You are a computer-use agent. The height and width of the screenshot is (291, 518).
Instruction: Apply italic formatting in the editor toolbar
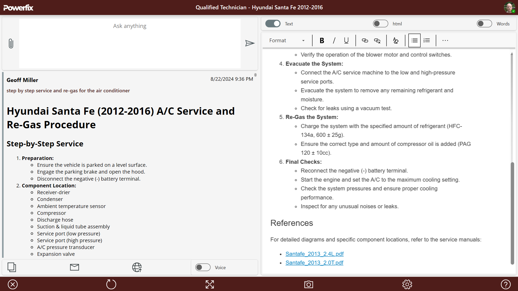tap(334, 40)
